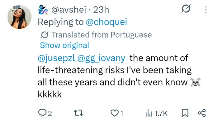Open the user's profile picture

[x=19, y=17]
